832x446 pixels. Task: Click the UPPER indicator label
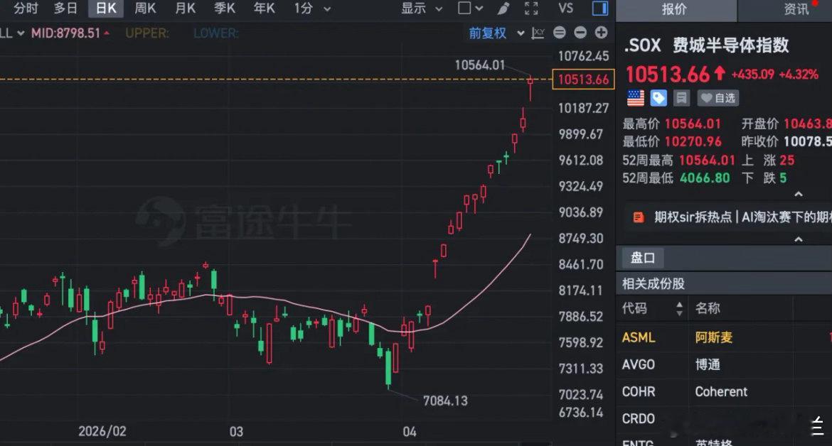pos(146,33)
